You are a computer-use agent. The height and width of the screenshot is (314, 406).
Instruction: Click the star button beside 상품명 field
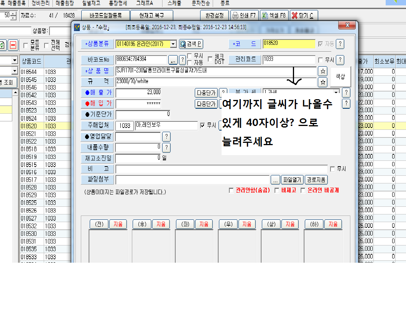point(323,71)
